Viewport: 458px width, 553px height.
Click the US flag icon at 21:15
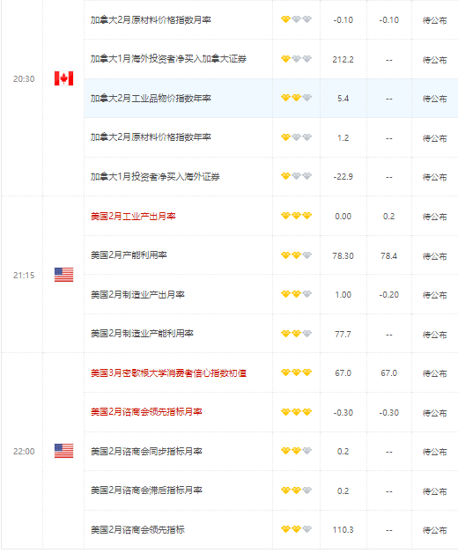(63, 275)
